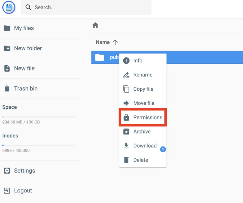
Task: Toggle the Name column sort arrow
Action: 115,42
